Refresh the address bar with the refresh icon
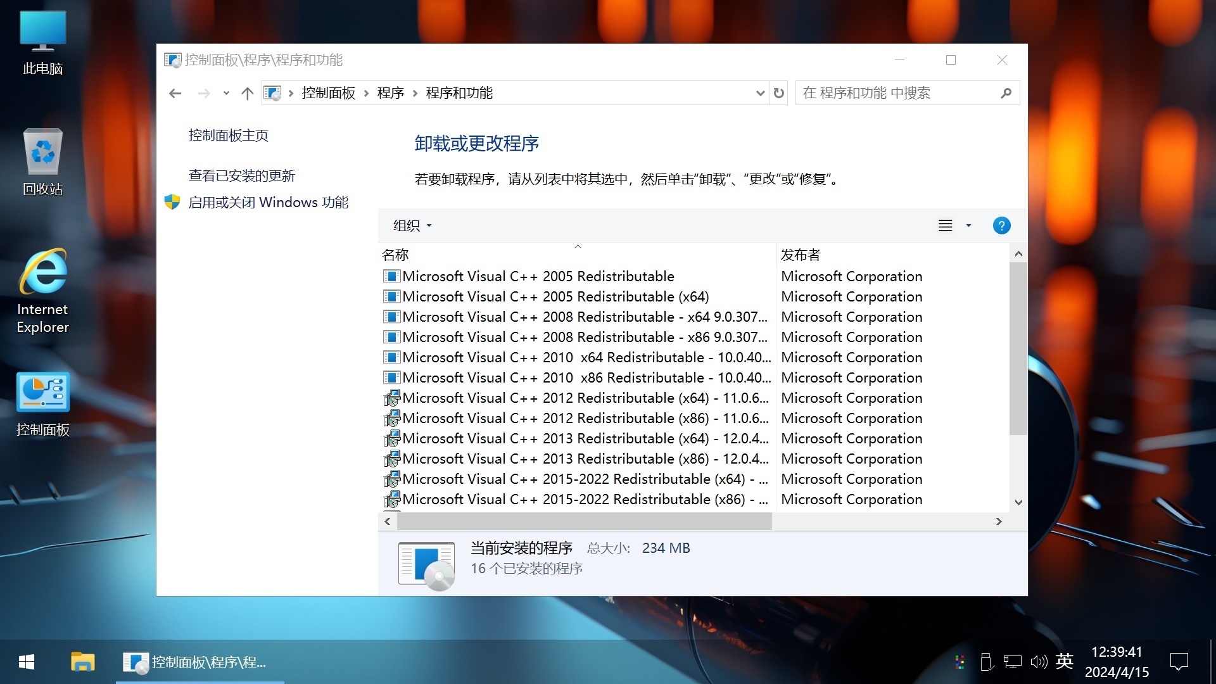This screenshot has height=684, width=1216. pos(778,92)
